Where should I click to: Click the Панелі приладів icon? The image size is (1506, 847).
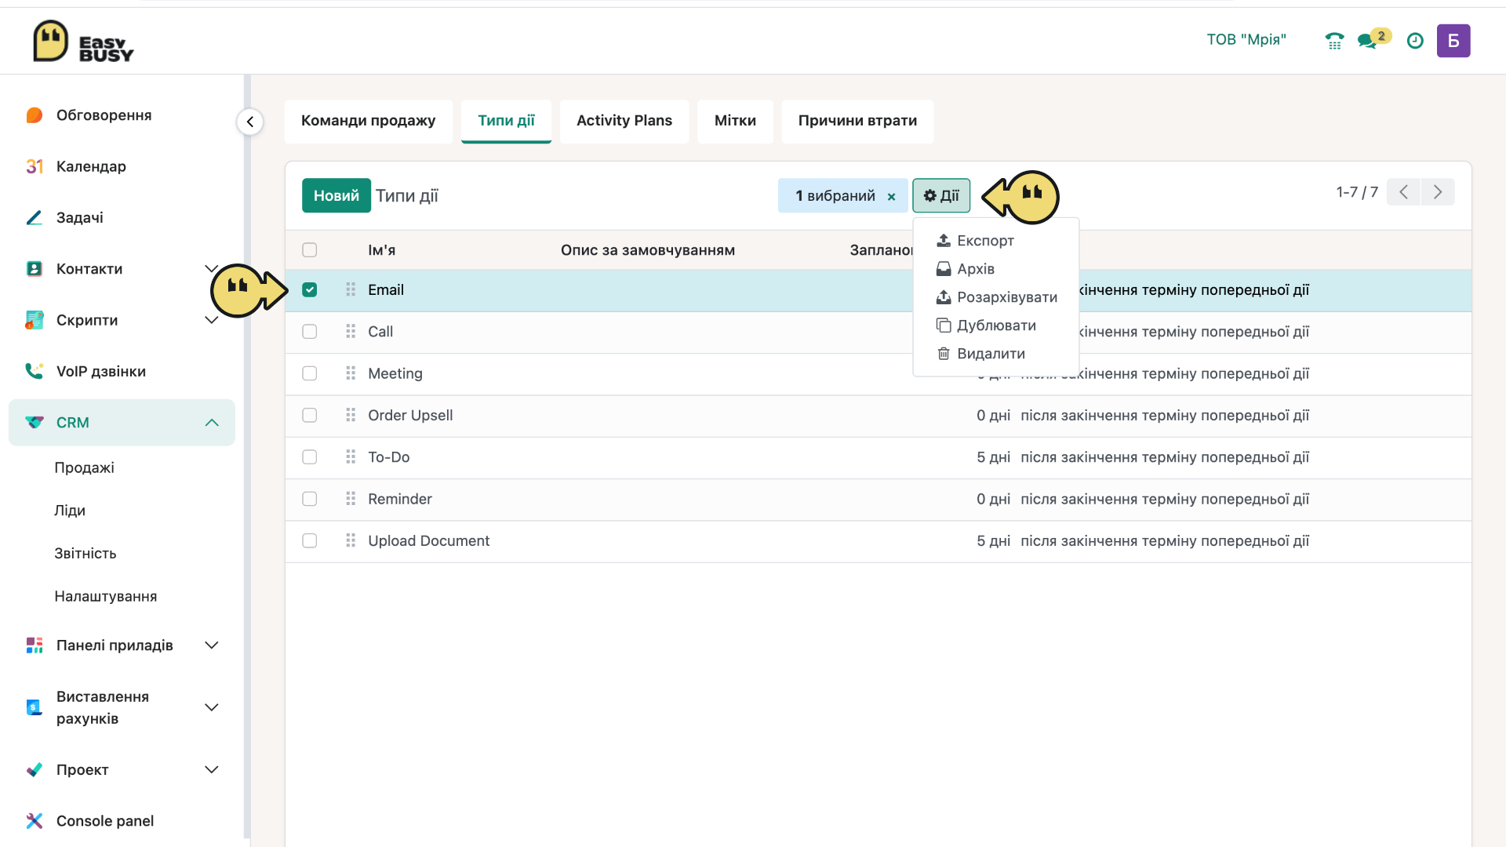pos(35,645)
